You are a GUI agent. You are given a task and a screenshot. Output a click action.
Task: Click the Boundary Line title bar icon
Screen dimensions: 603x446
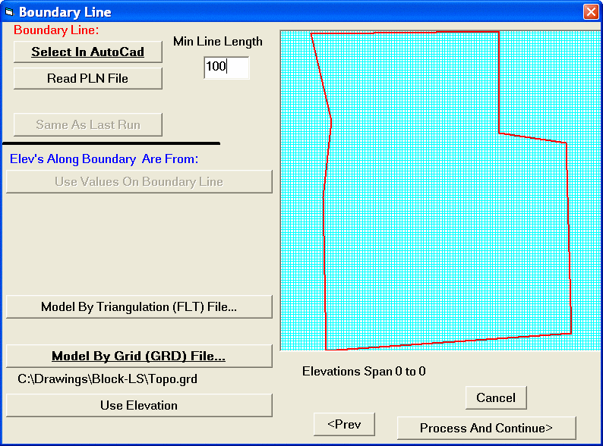pyautogui.click(x=9, y=12)
